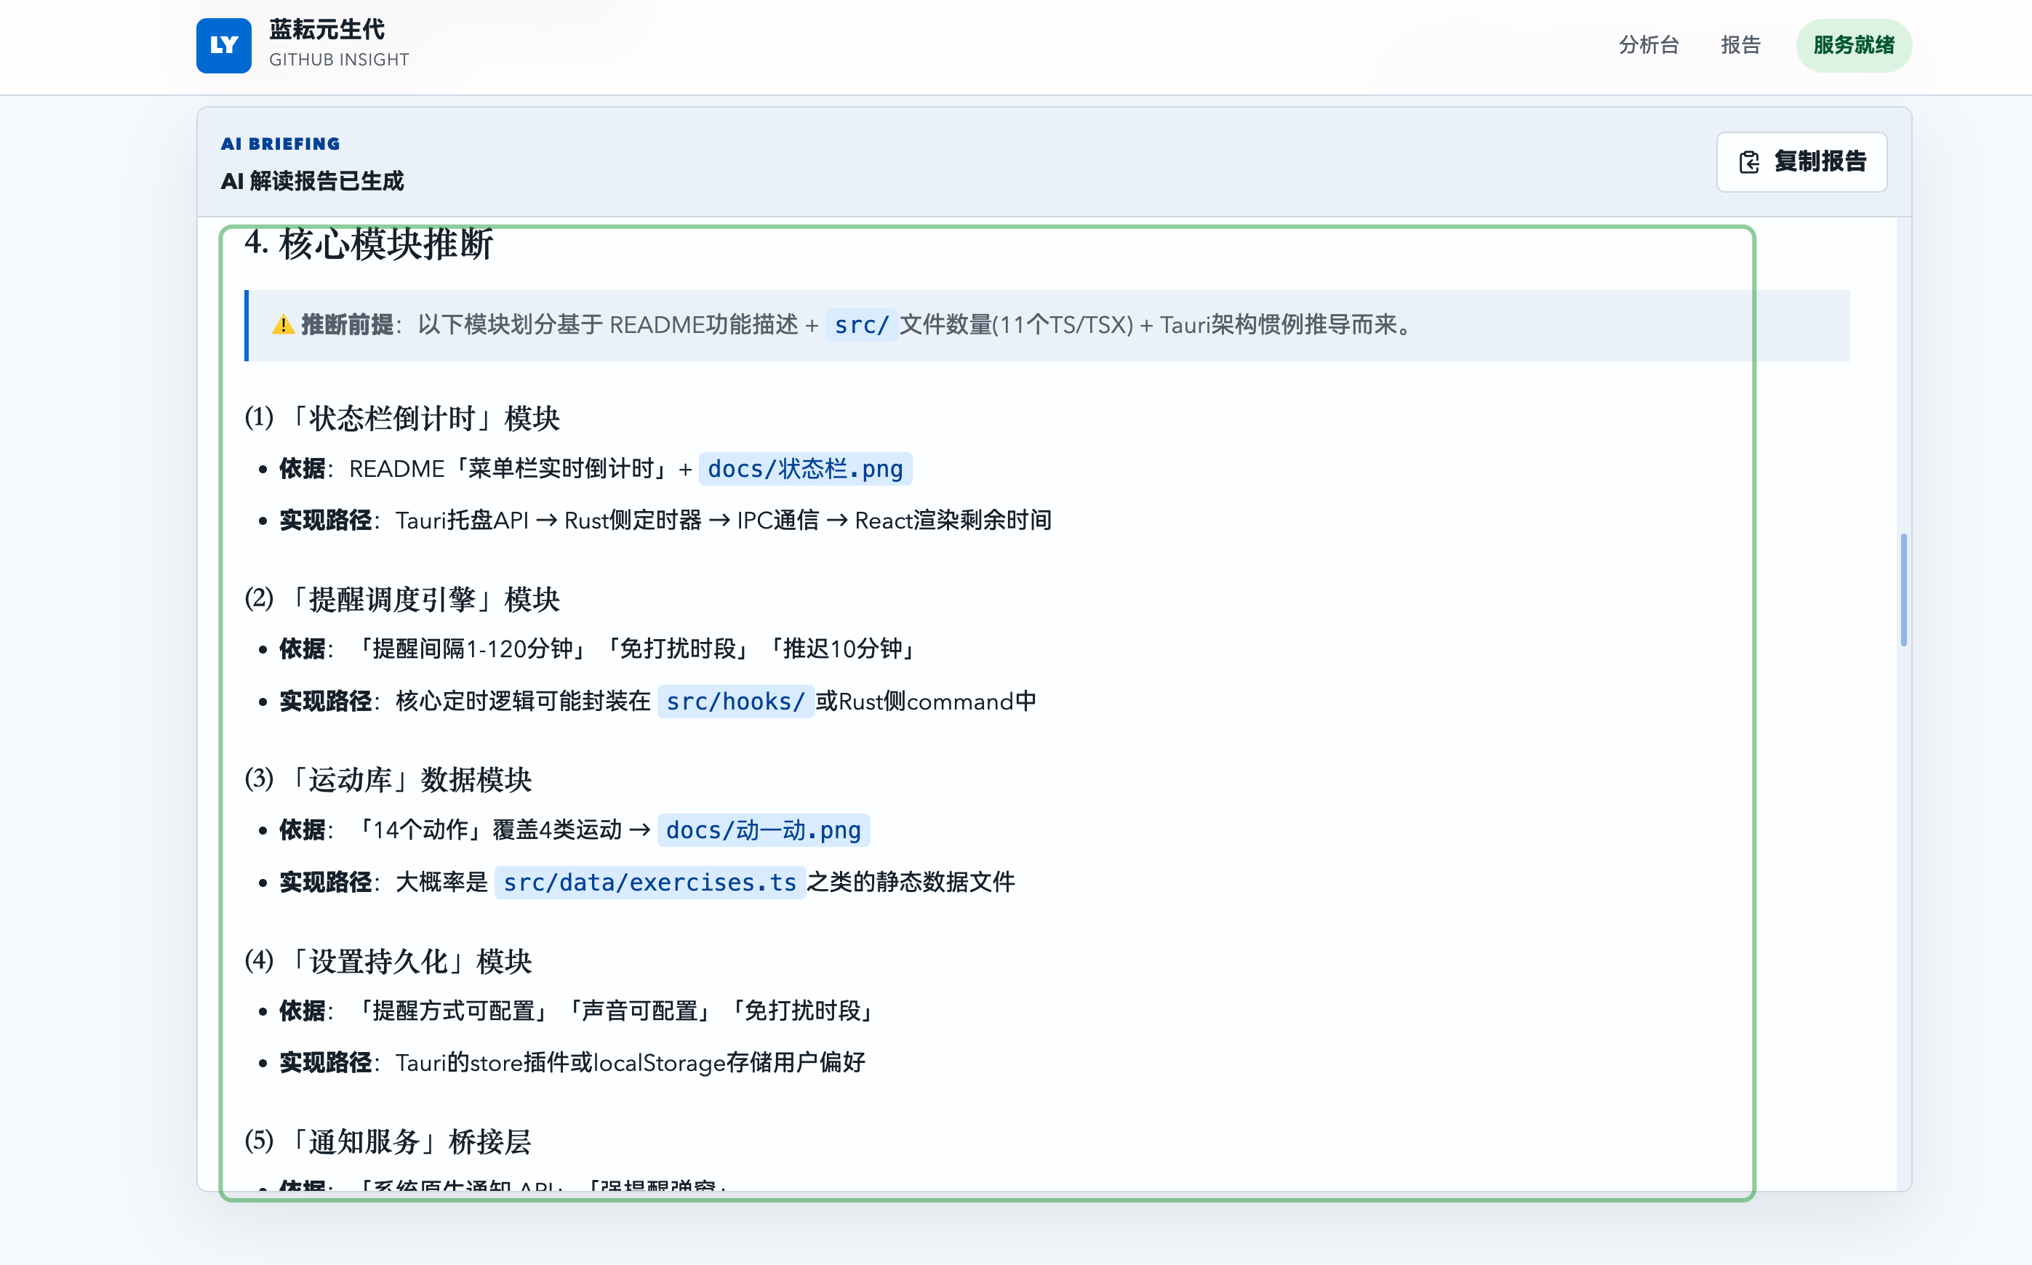Viewport: 2032px width, 1265px height.
Task: Click the (3)「运动库」数据模块 heading
Action: coord(388,780)
